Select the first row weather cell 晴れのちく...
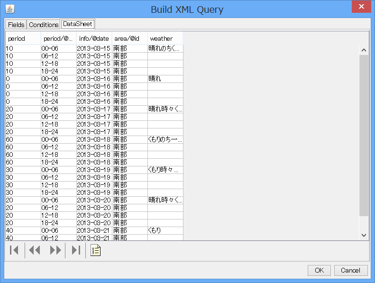This screenshot has height=283, width=375. [x=165, y=48]
